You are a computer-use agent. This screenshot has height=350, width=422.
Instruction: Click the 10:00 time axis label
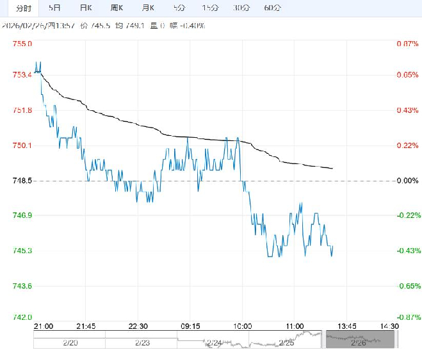click(241, 326)
